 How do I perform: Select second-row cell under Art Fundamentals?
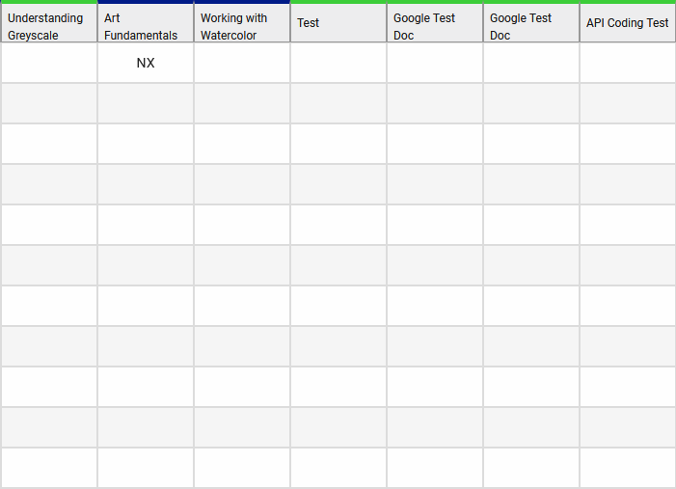click(146, 103)
